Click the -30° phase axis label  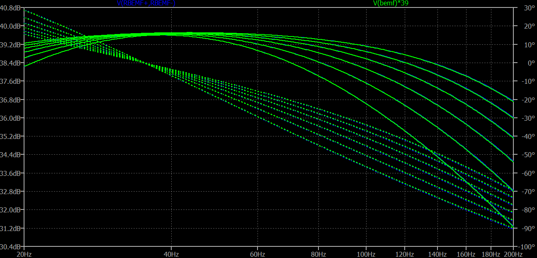click(x=528, y=118)
